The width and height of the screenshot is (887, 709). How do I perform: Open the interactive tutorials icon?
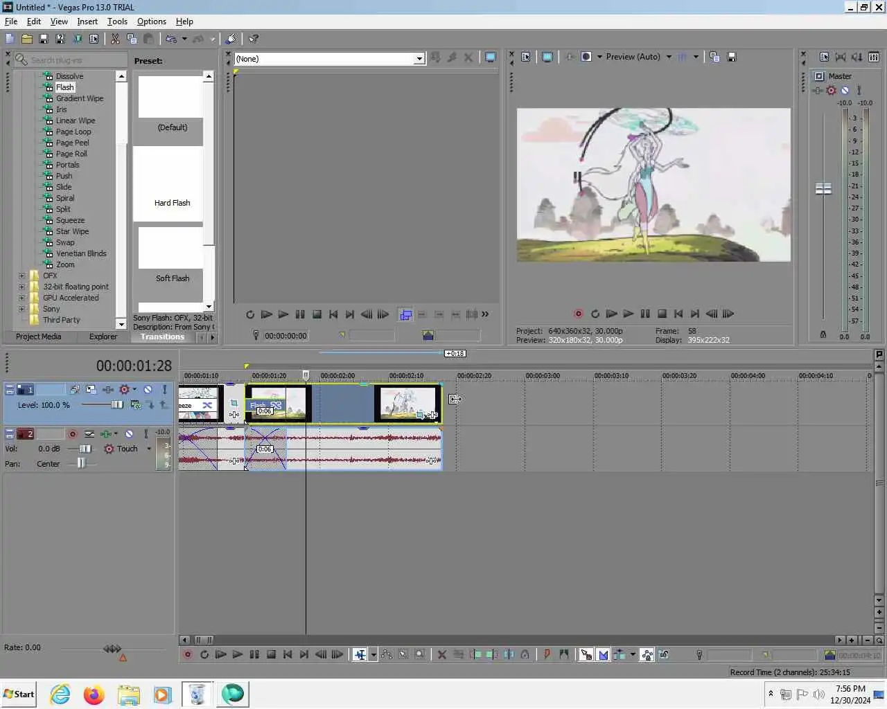pos(231,39)
